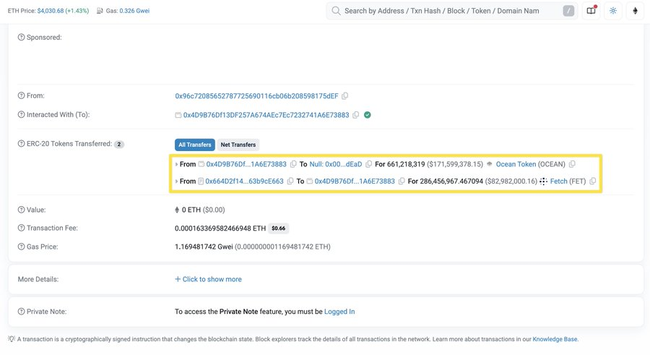Click the help icon beside Transaction Fee

tap(21, 228)
